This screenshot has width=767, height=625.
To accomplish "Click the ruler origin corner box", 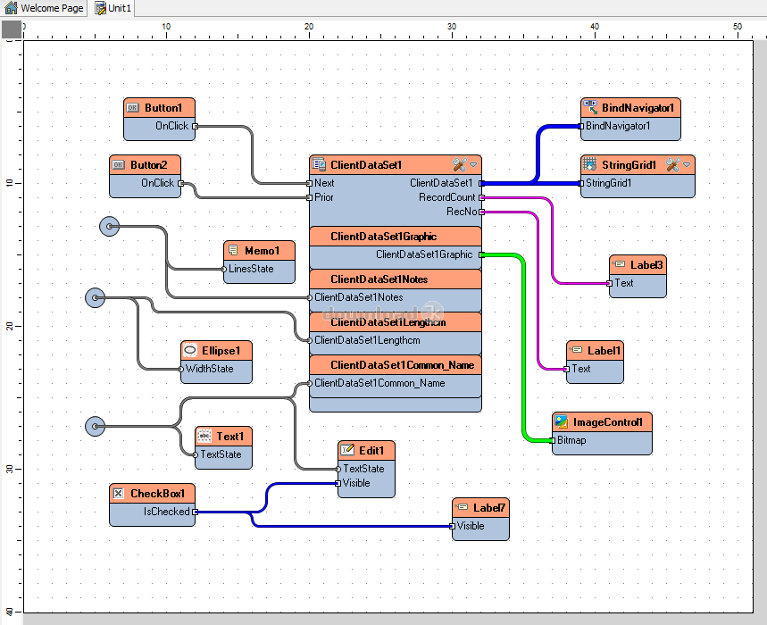I will [x=12, y=29].
